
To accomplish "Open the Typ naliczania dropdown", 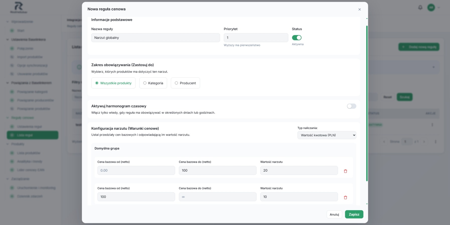I will click(327, 135).
